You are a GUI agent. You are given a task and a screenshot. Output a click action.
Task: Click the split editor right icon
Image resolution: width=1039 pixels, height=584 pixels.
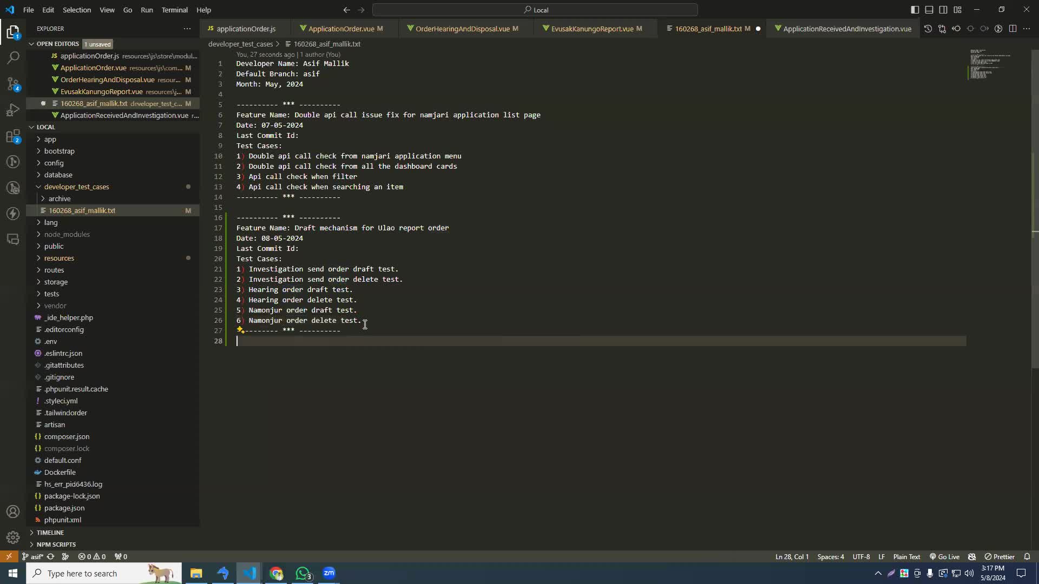[1012, 29]
